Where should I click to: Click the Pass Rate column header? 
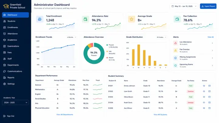point(86,80)
